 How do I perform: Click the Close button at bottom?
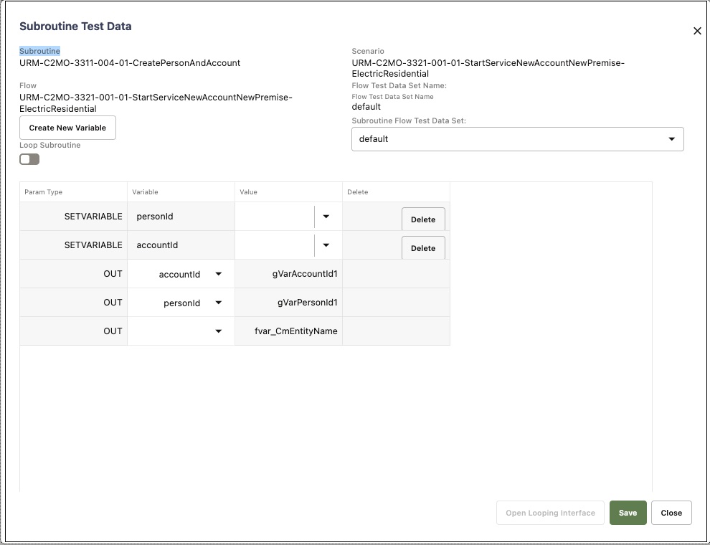tap(671, 513)
